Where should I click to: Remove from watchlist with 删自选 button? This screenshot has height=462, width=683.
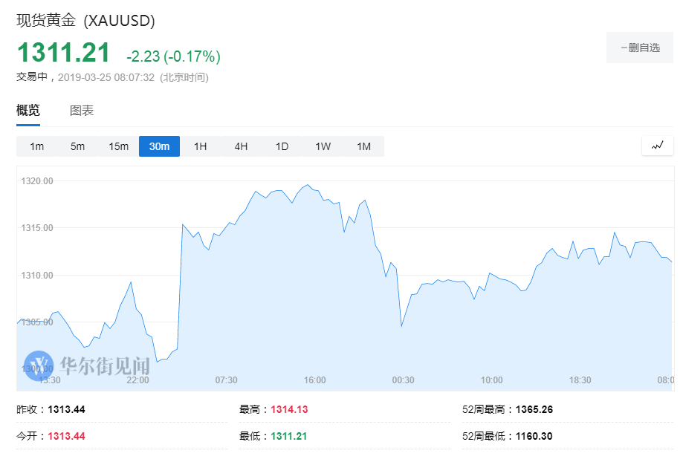coord(640,48)
